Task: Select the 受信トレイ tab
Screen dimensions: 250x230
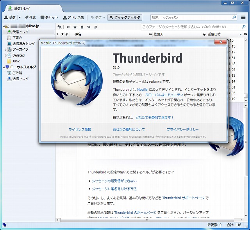Action: [33, 8]
